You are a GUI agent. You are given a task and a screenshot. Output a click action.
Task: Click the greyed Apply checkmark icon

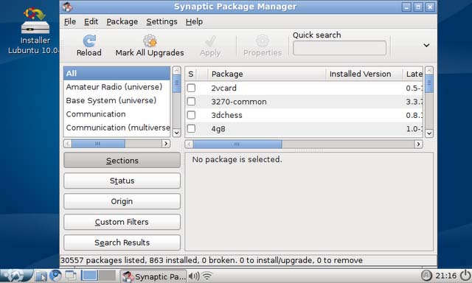tap(210, 41)
